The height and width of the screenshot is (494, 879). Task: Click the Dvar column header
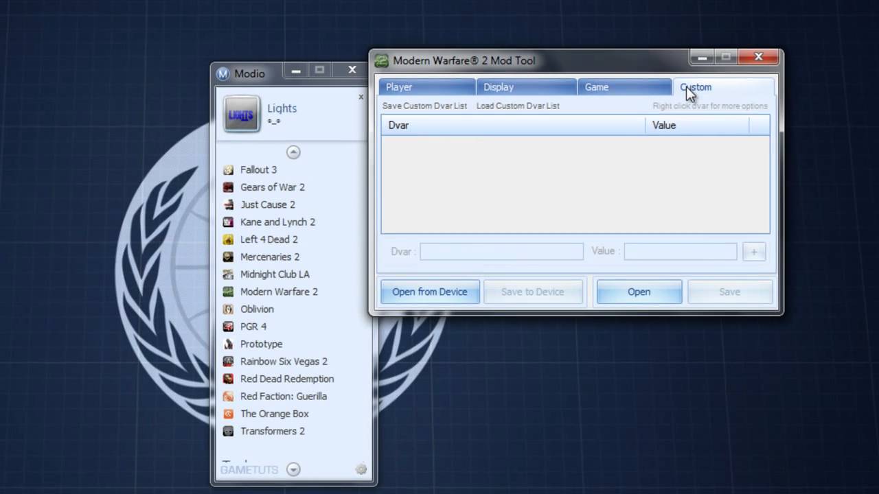[513, 125]
